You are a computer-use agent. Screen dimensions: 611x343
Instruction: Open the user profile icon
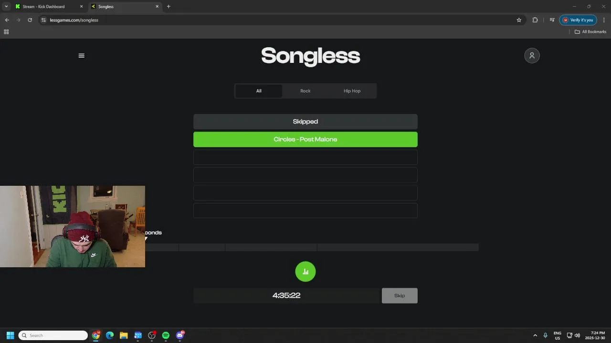tap(532, 56)
